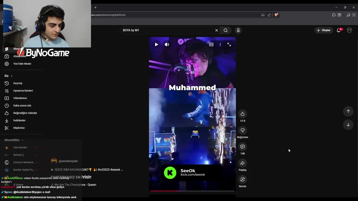358x201 pixels.
Task: Play the Shorts video
Action: [x=156, y=44]
